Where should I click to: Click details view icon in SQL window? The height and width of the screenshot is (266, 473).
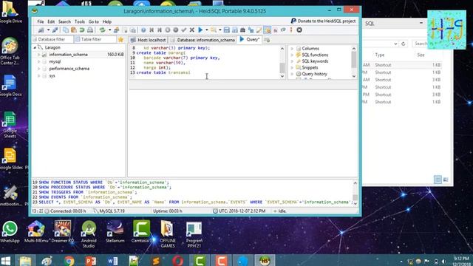click(438, 180)
